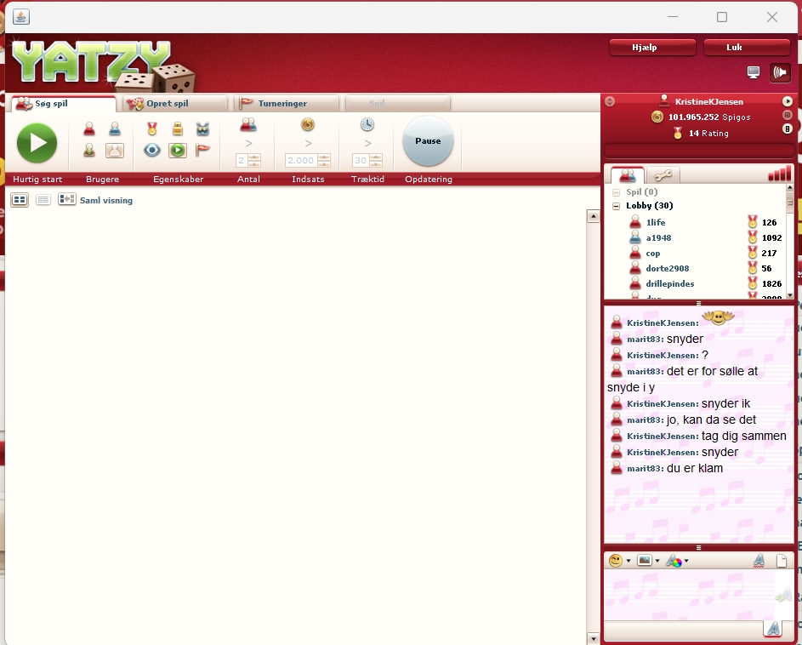
Task: Click the medal rating filter icon
Action: click(152, 129)
